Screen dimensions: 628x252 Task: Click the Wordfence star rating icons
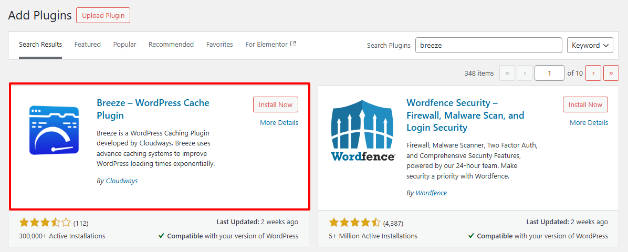354,223
